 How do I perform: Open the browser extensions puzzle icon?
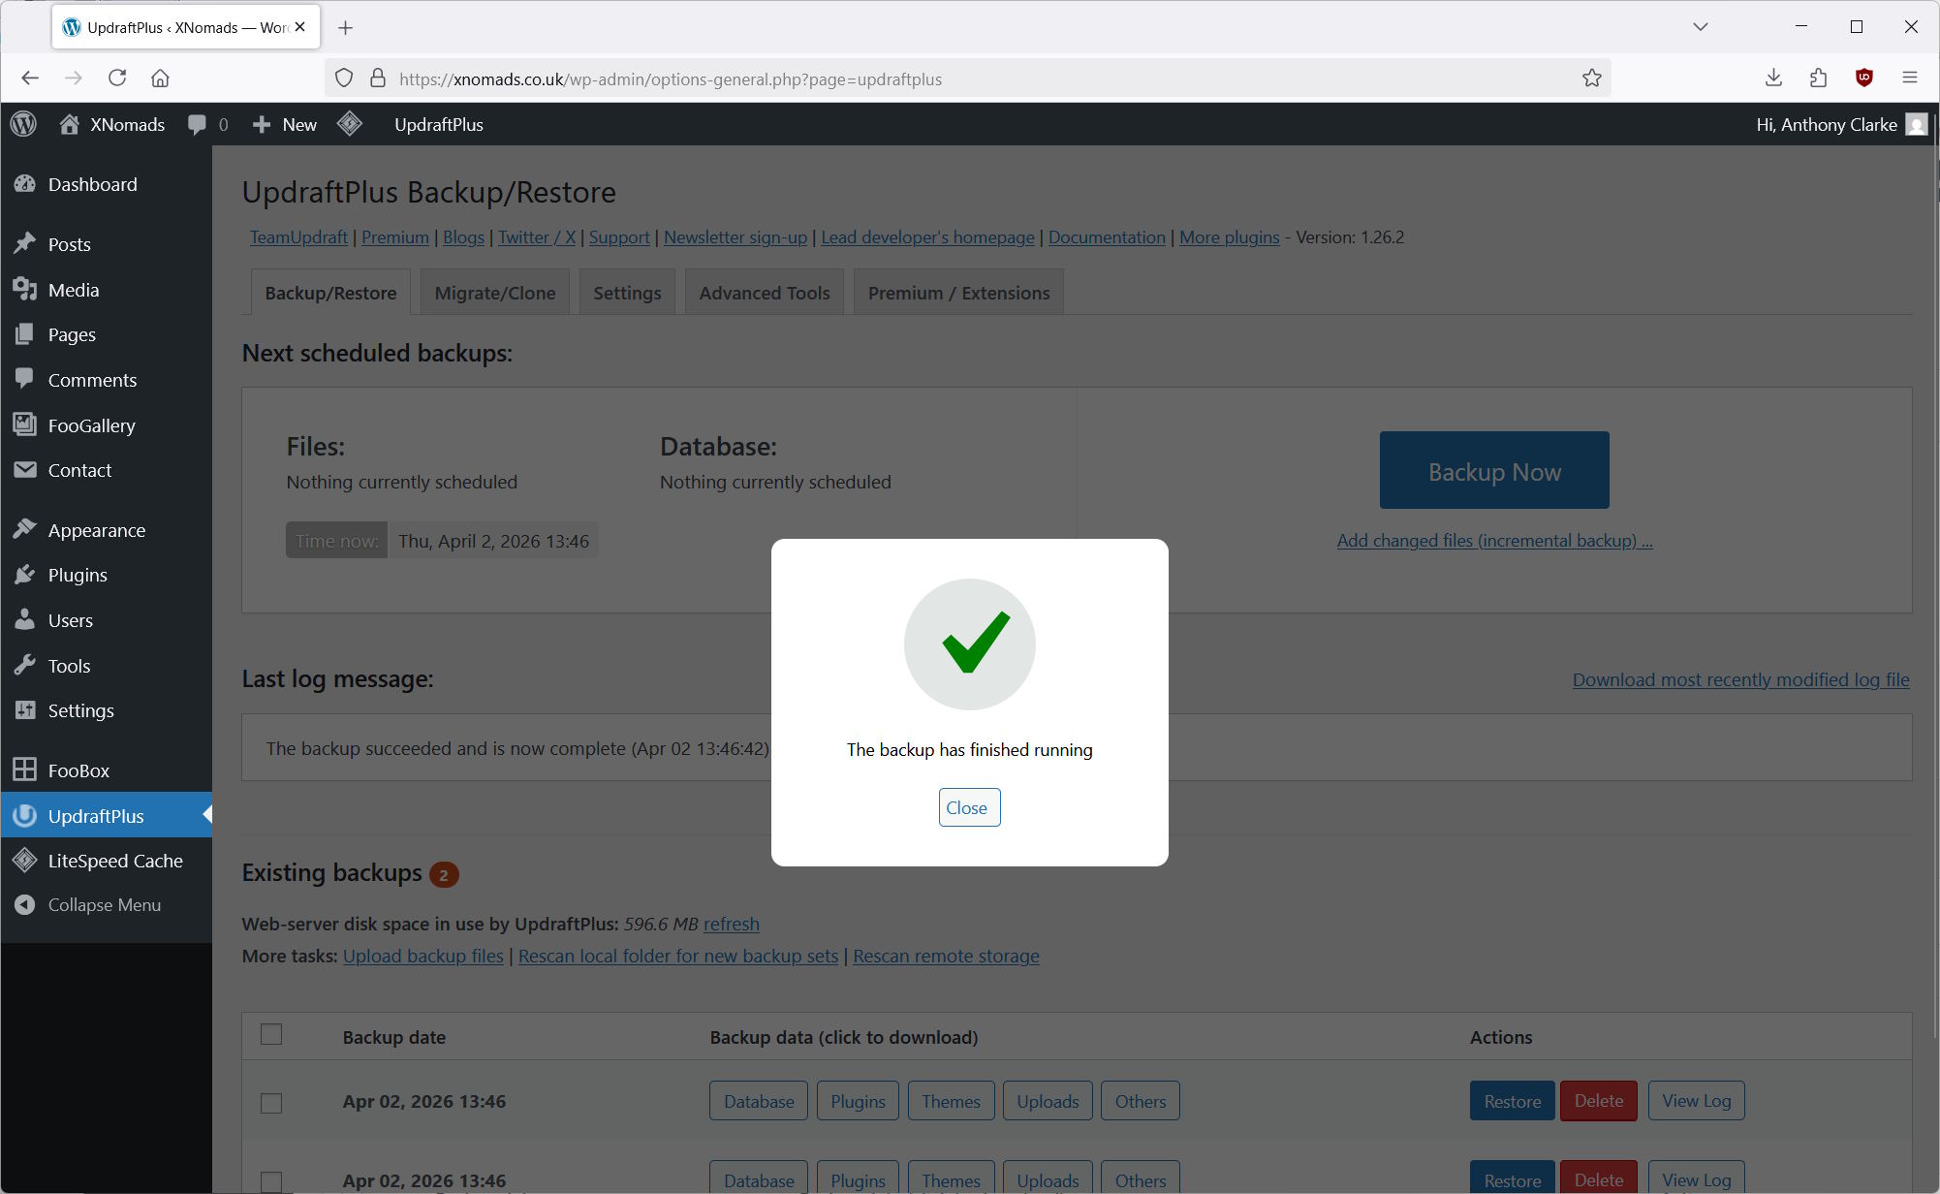coord(1818,79)
